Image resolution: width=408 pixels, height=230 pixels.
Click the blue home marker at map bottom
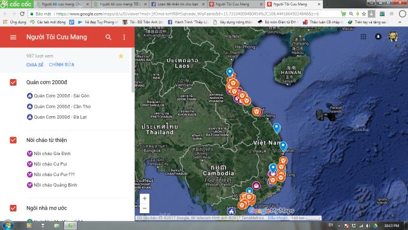[231, 211]
